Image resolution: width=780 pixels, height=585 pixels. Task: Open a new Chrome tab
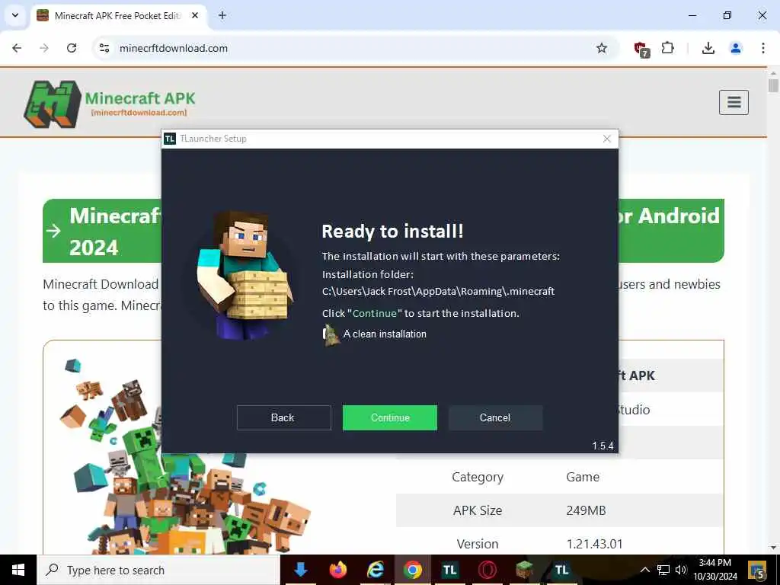(222, 15)
